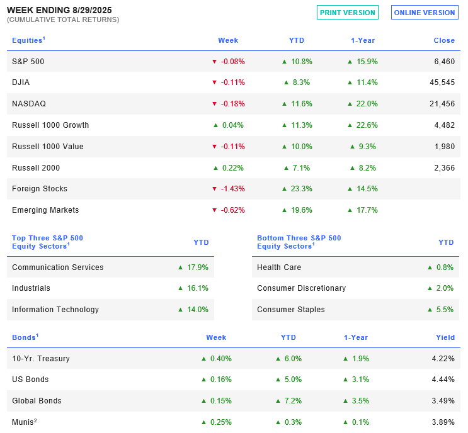468x433 pixels.
Task: Click US Bonds YTD value 5.0%
Action: click(x=293, y=380)
